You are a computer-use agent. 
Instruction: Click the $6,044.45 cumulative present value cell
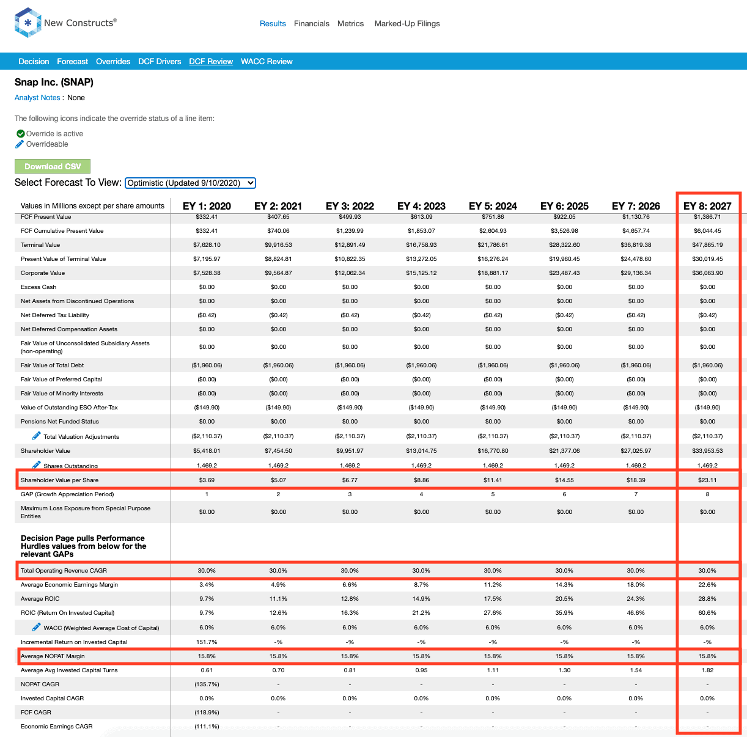707,231
